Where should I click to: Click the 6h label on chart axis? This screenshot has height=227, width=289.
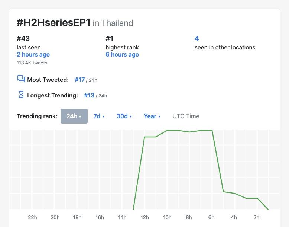(211, 217)
